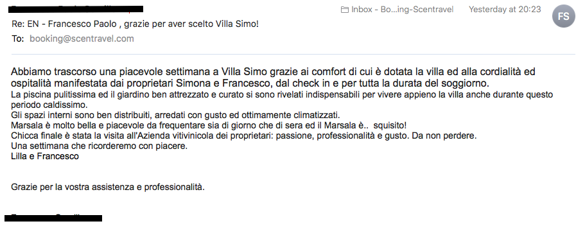Click the FS sender avatar circle
The width and height of the screenshot is (576, 235).
pyautogui.click(x=564, y=16)
